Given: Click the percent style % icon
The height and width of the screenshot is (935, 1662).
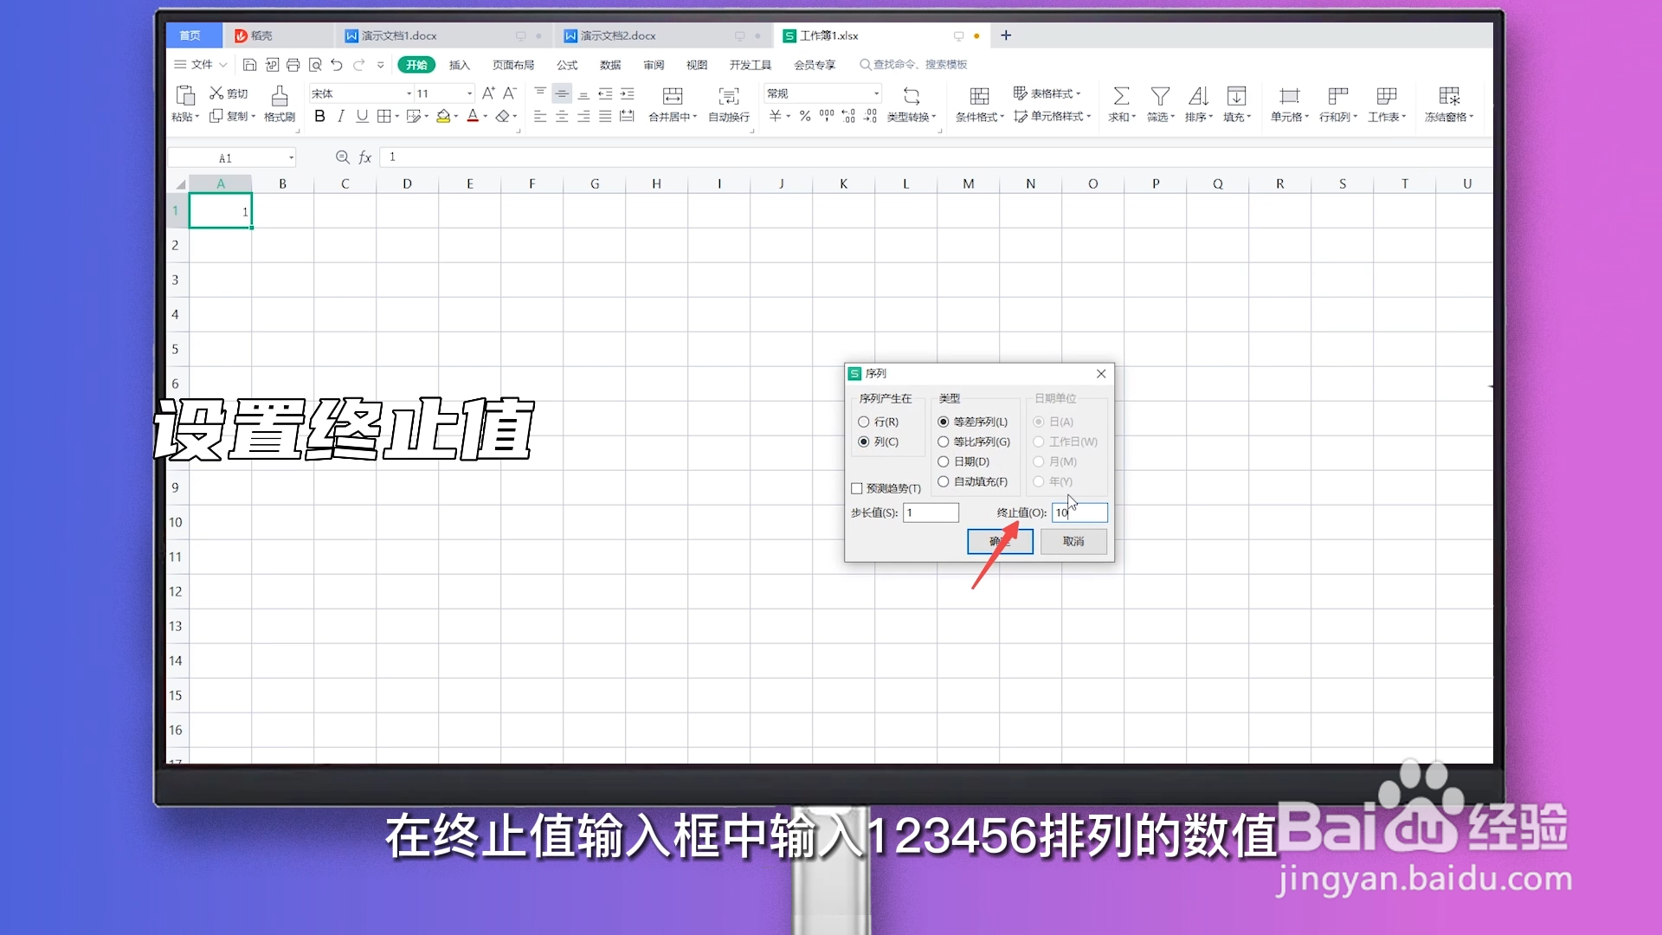Looking at the screenshot, I should tap(804, 116).
